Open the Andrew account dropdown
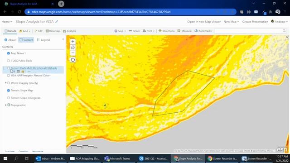Screen dimensions: 290x163 (280, 22)
